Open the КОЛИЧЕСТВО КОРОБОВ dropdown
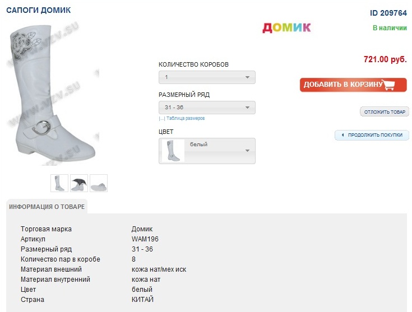This screenshot has width=412, height=312. pos(207,77)
